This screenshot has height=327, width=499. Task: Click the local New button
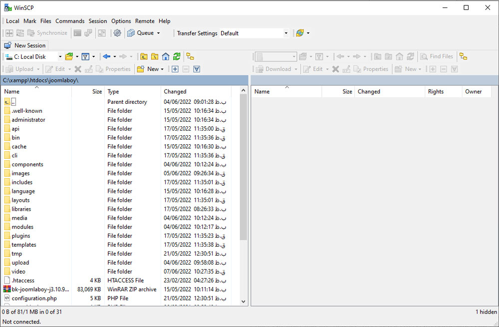[x=150, y=69]
